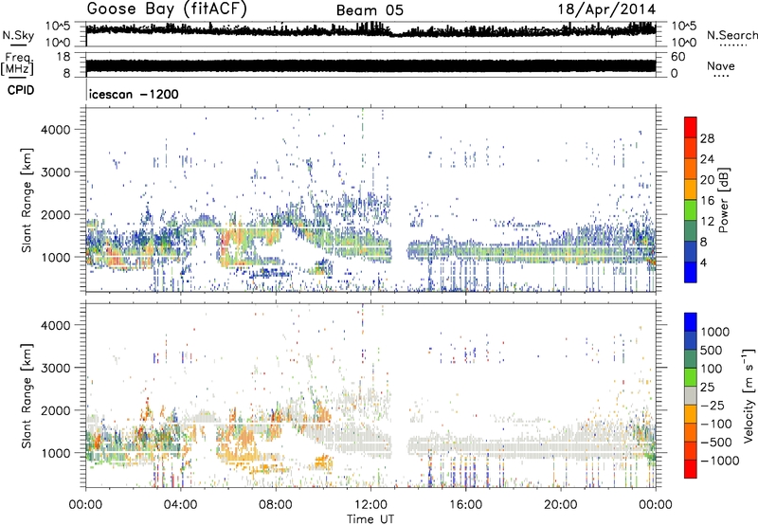Image resolution: width=758 pixels, height=525 pixels.
Task: Click the right "10^0" tick on the noise axis
Action: click(683, 43)
